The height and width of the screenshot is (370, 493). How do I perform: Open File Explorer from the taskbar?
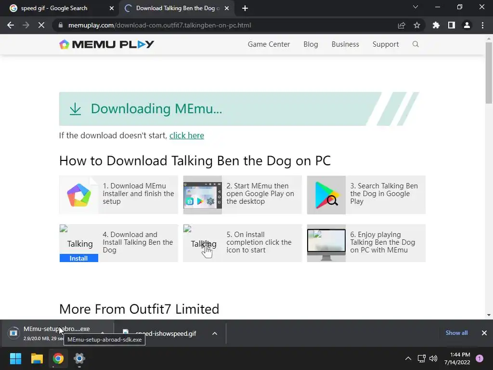[x=37, y=358]
